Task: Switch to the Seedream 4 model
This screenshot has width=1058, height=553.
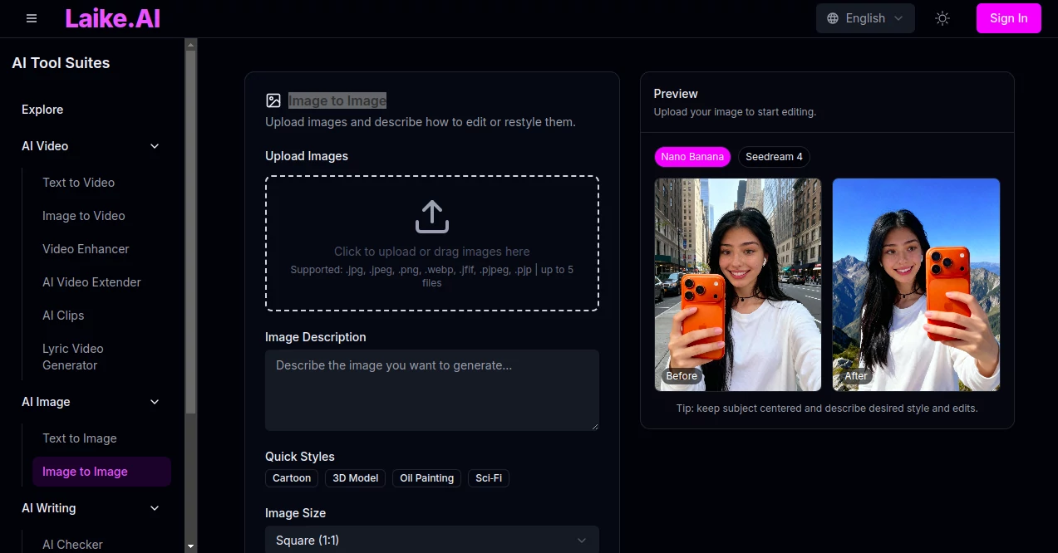Action: click(x=773, y=156)
